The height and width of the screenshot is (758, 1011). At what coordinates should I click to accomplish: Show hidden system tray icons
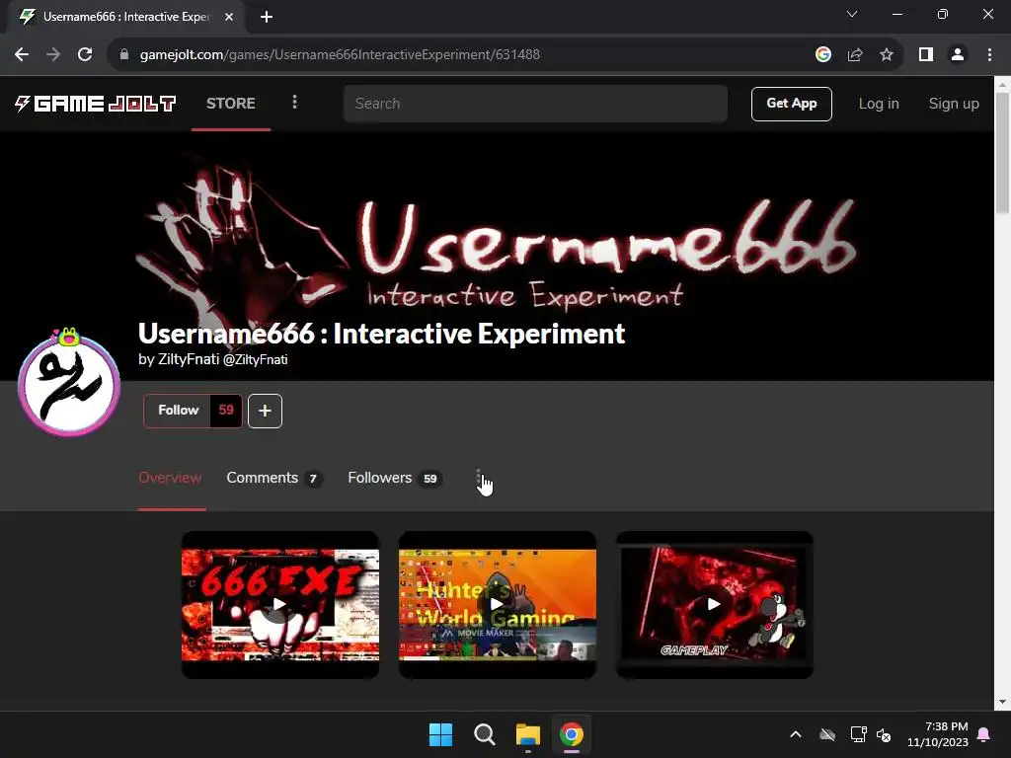(796, 734)
